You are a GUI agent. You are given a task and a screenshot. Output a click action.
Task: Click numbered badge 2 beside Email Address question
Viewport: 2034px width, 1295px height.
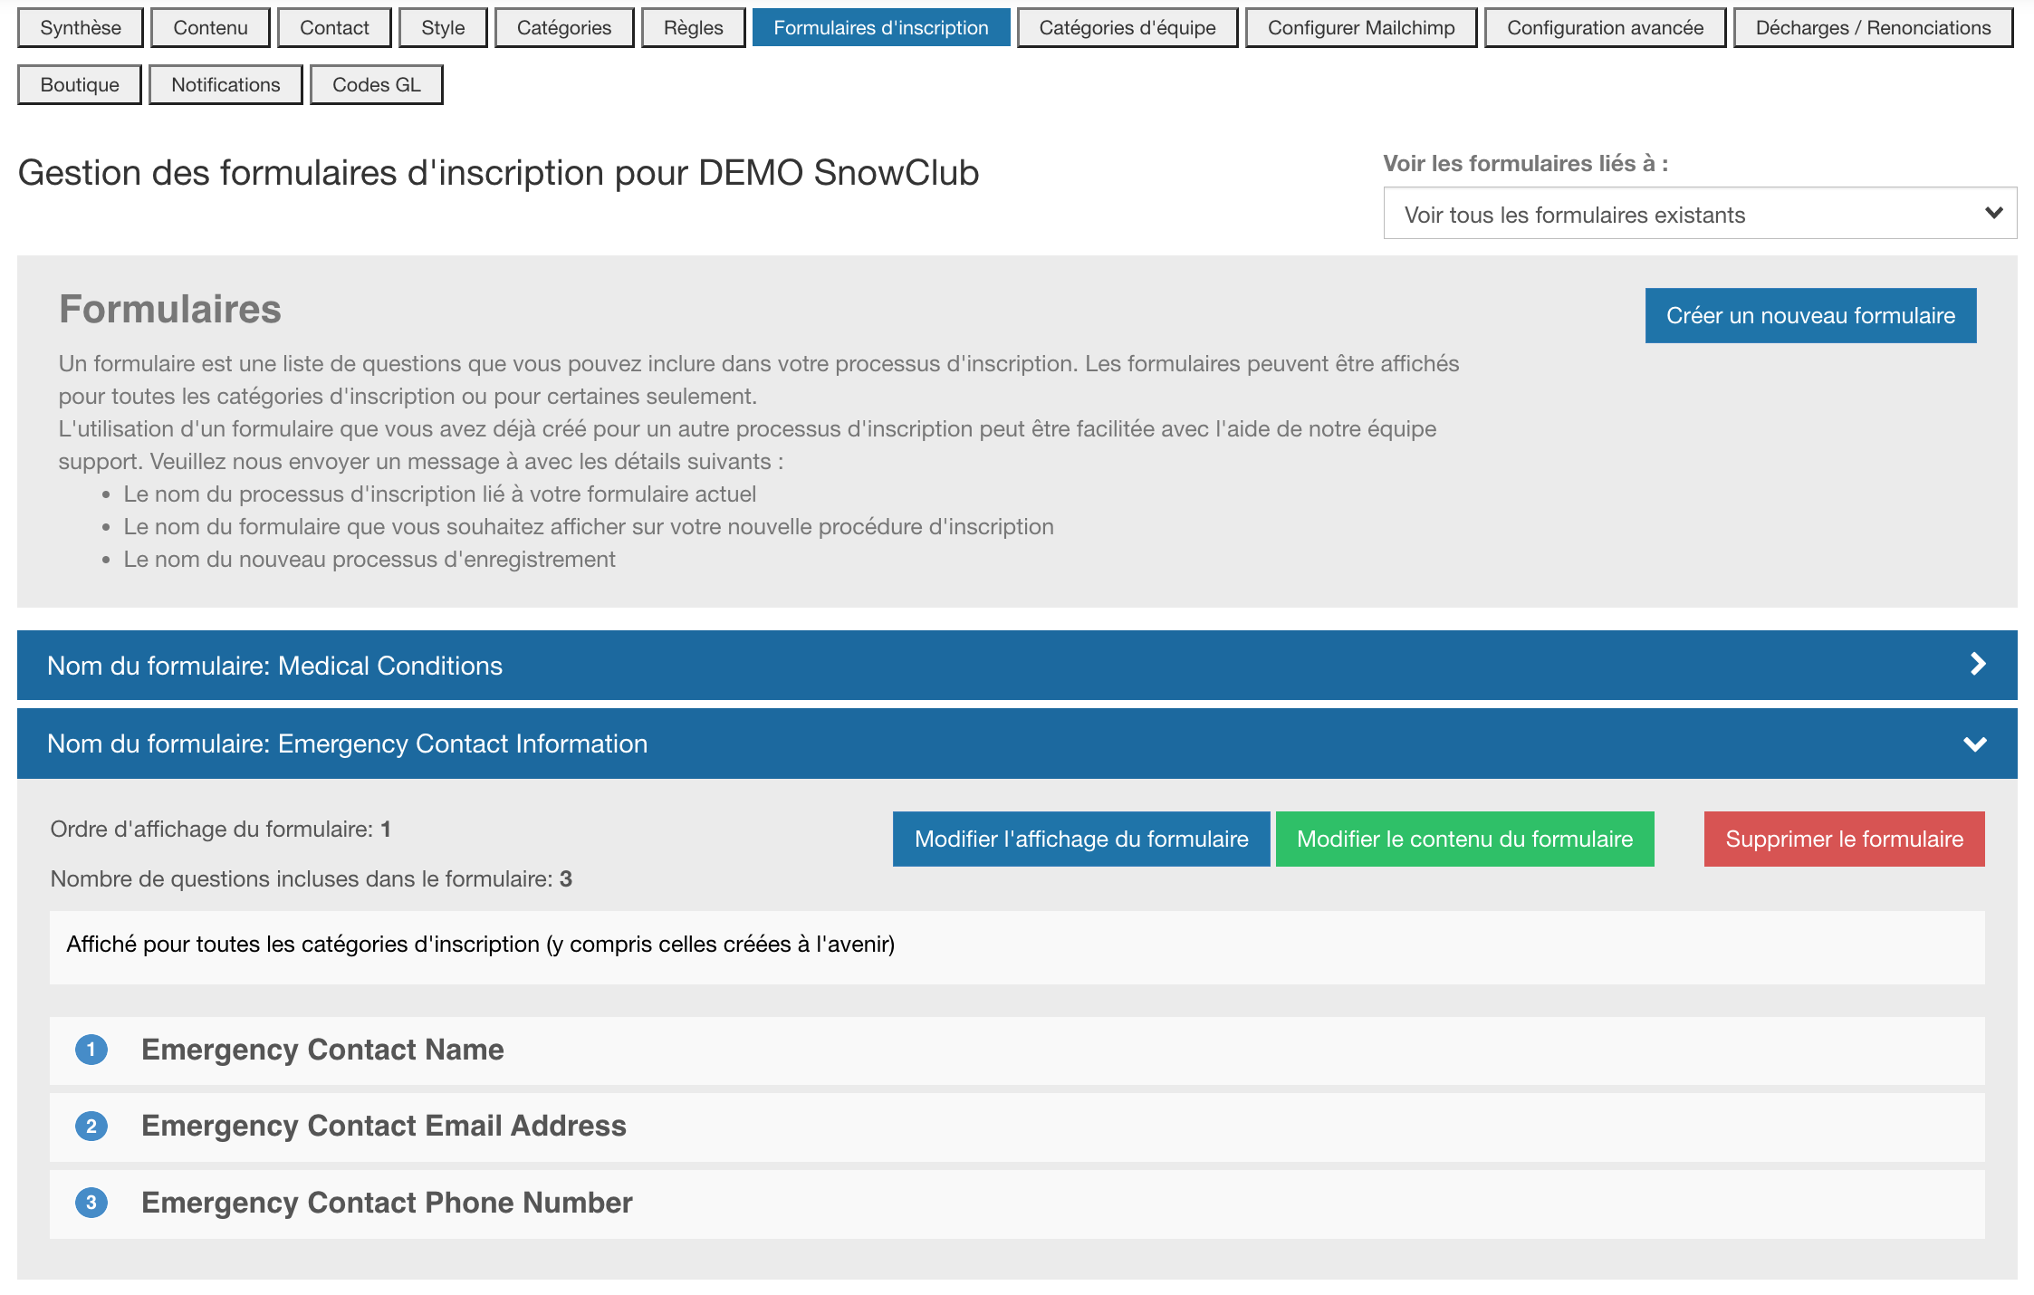point(91,1126)
